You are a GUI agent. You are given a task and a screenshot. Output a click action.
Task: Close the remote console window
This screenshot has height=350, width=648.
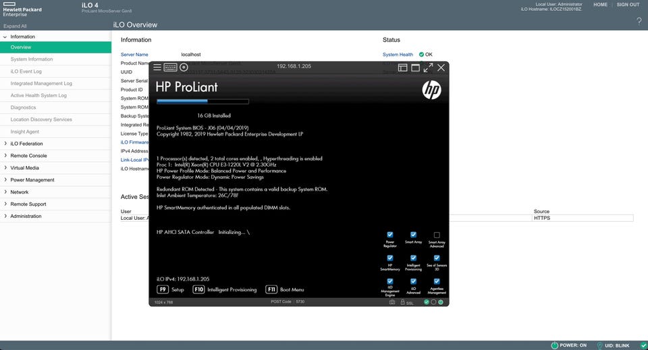coord(441,67)
